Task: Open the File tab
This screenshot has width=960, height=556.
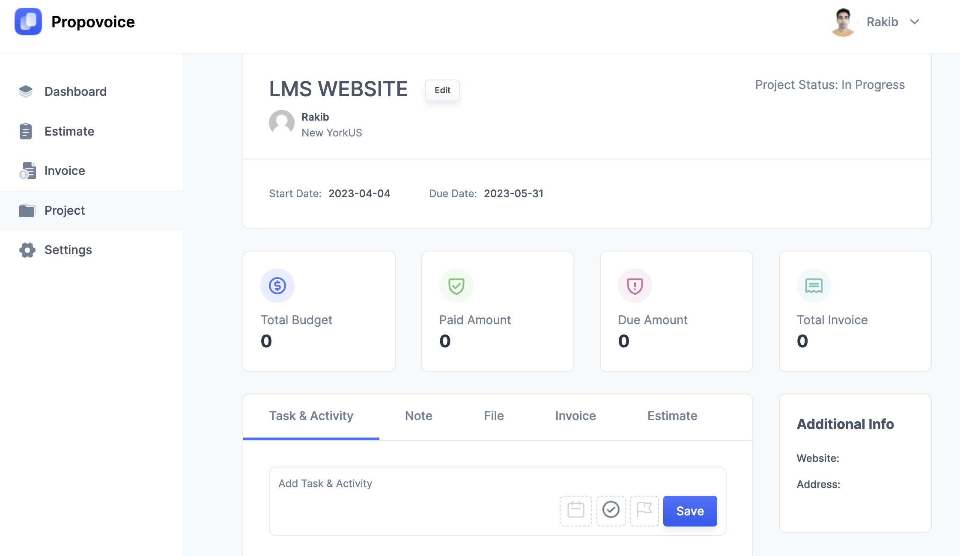Action: point(494,416)
